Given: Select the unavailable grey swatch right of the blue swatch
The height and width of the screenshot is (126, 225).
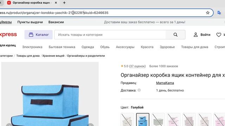Looking at the screenshot, I should [x=158, y=120].
